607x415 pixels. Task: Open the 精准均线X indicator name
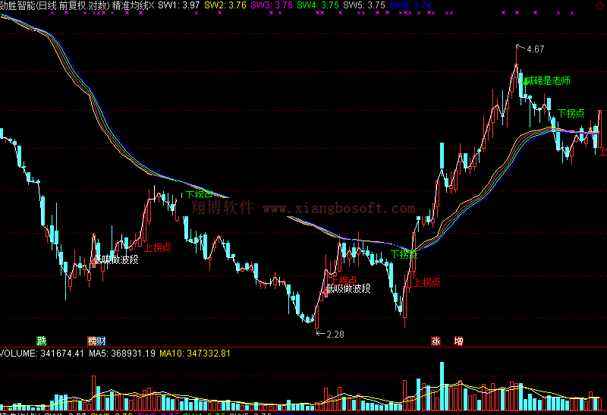point(131,5)
